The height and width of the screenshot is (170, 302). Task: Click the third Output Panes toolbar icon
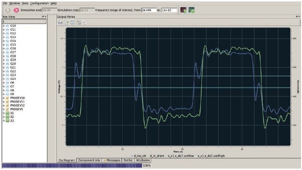pos(73,23)
